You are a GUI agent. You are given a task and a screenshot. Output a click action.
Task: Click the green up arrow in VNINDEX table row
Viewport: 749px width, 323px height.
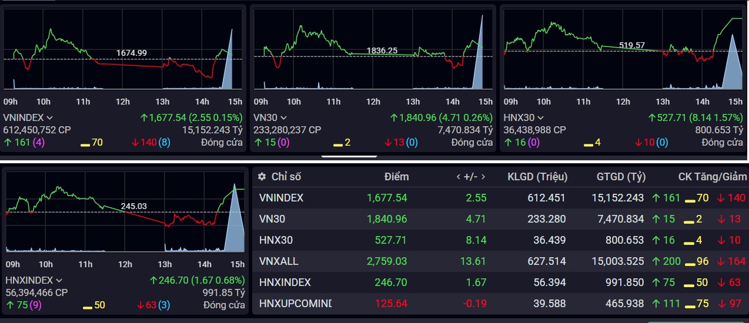click(656, 198)
